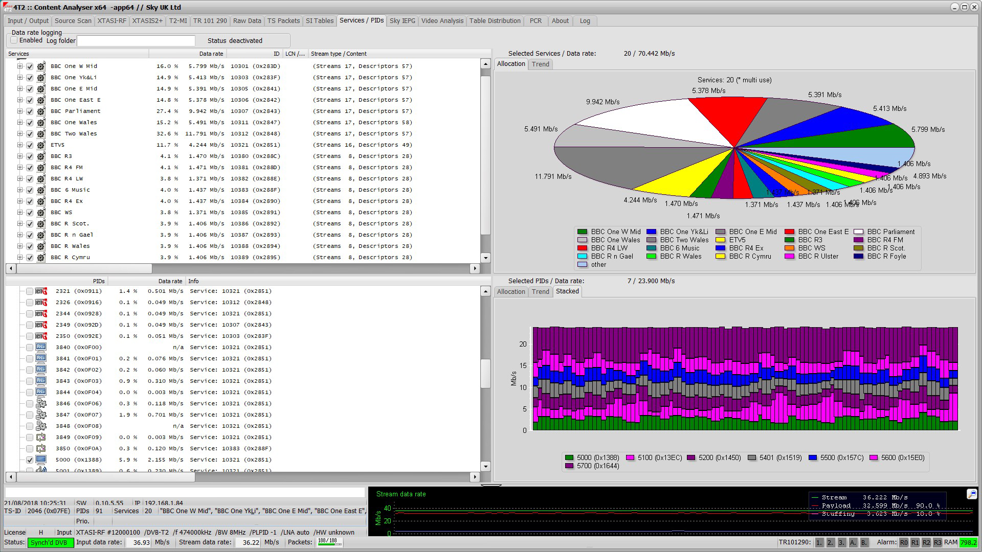Check the checkbox for PID 2326
The height and width of the screenshot is (552, 982).
(29, 302)
